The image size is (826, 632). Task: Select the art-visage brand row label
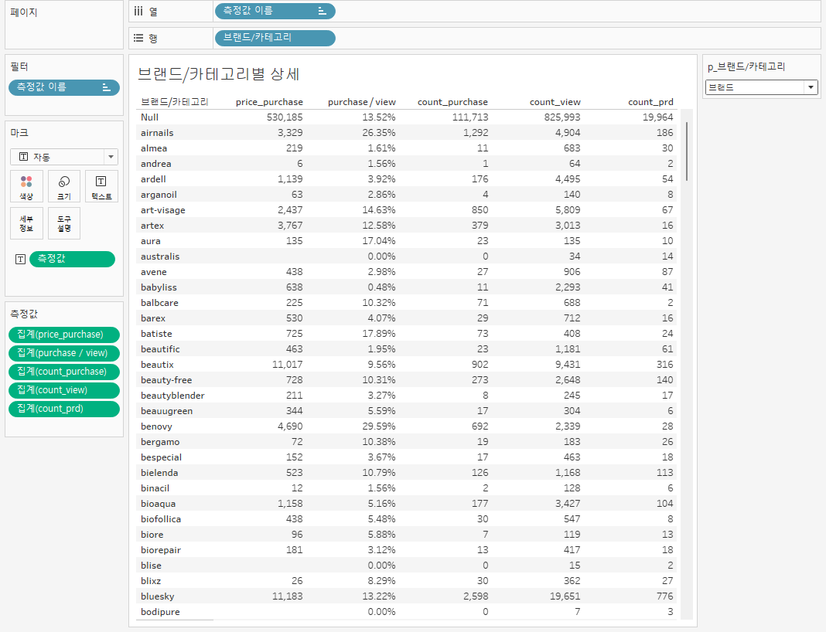click(162, 210)
